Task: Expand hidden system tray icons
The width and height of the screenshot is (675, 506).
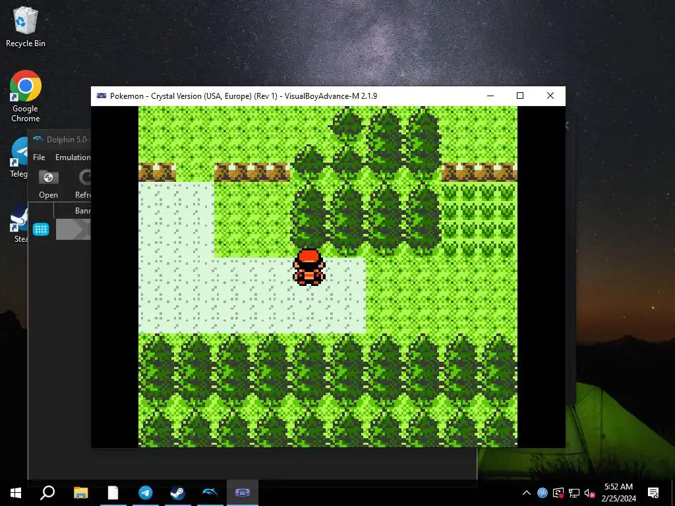Action: click(527, 493)
